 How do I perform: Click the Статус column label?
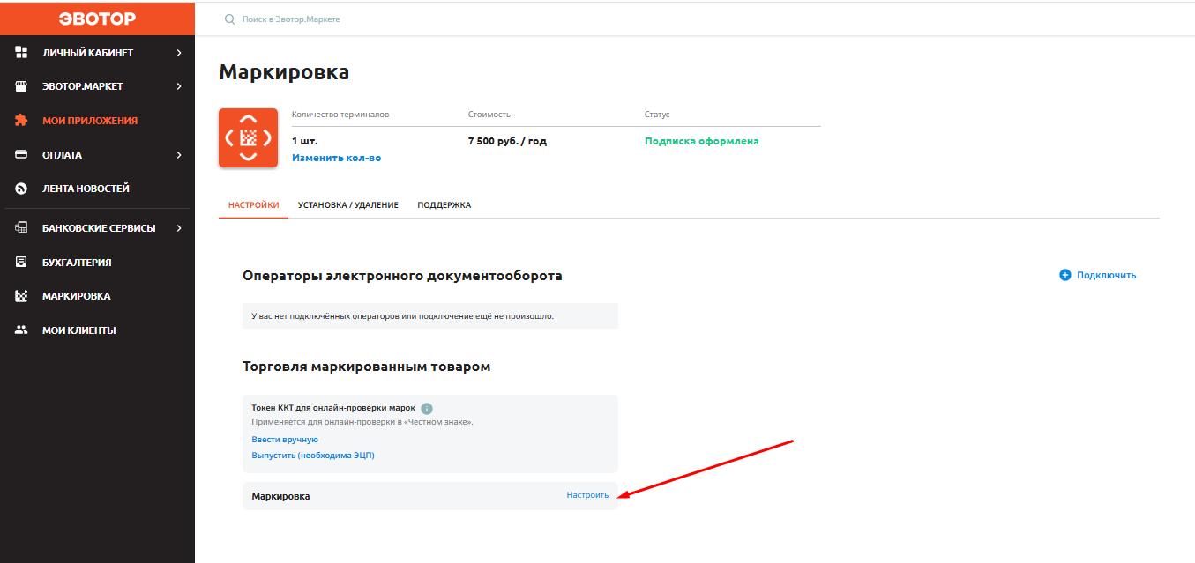(657, 115)
